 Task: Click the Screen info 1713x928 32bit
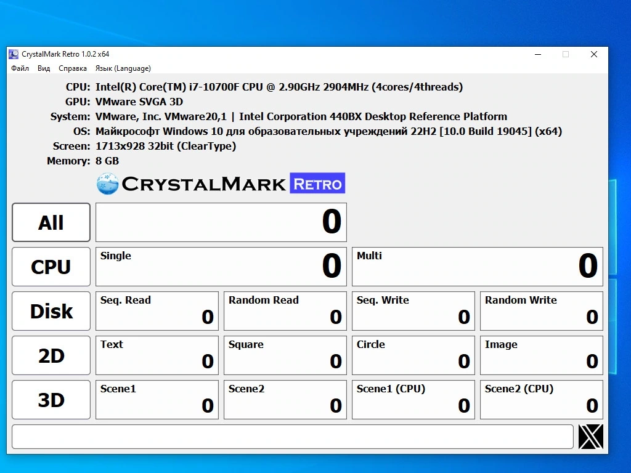click(x=165, y=146)
